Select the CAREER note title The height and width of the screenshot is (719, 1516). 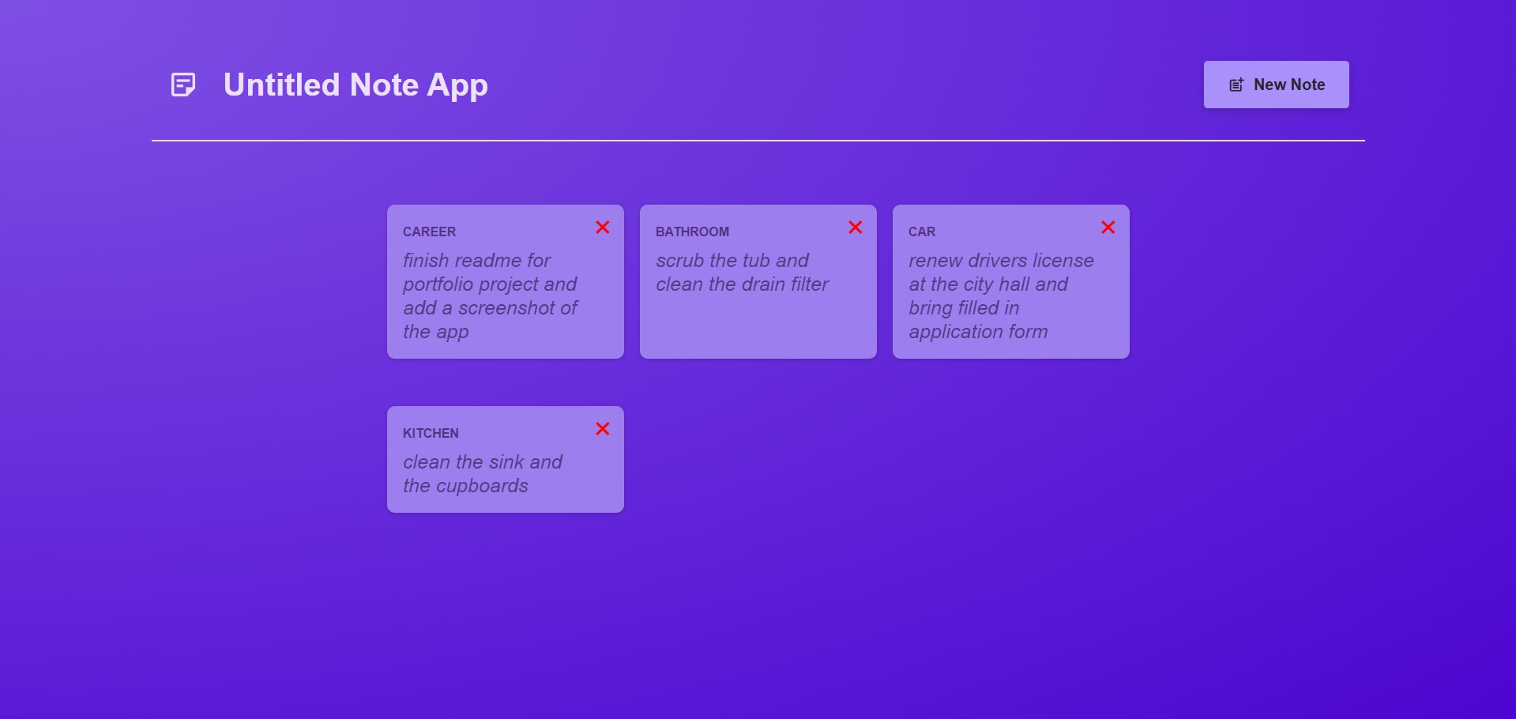click(430, 232)
